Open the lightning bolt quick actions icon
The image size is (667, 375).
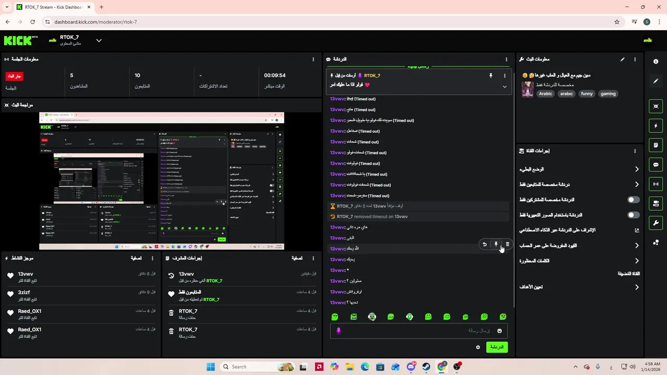point(656,126)
